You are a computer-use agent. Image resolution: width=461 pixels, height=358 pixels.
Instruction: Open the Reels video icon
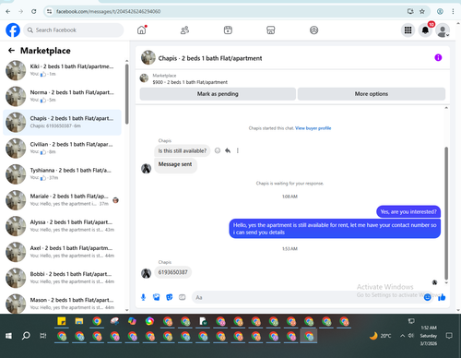pyautogui.click(x=228, y=30)
